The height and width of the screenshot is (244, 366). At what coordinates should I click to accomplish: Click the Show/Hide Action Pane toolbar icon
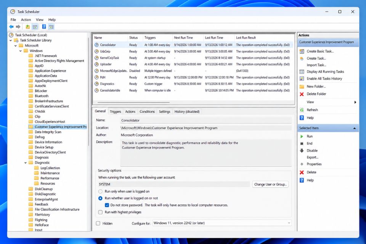click(51, 27)
